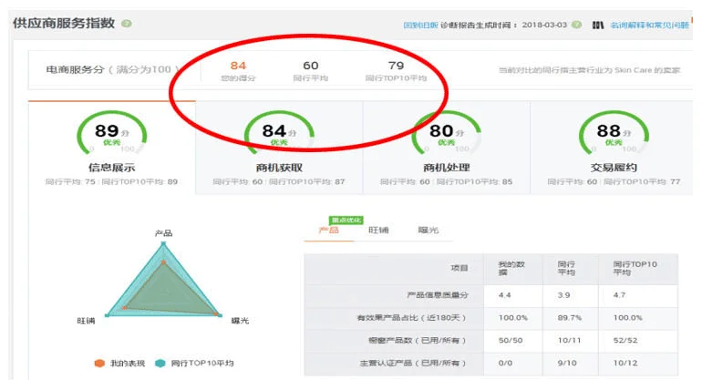
Task: Switch to the 产品 tab
Action: pyautogui.click(x=328, y=230)
